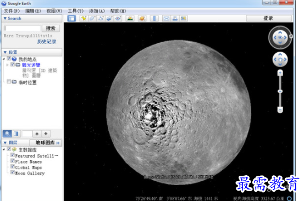304x201 pixels.
Task: Open the 视图(V) menu
Action: pos(54,11)
